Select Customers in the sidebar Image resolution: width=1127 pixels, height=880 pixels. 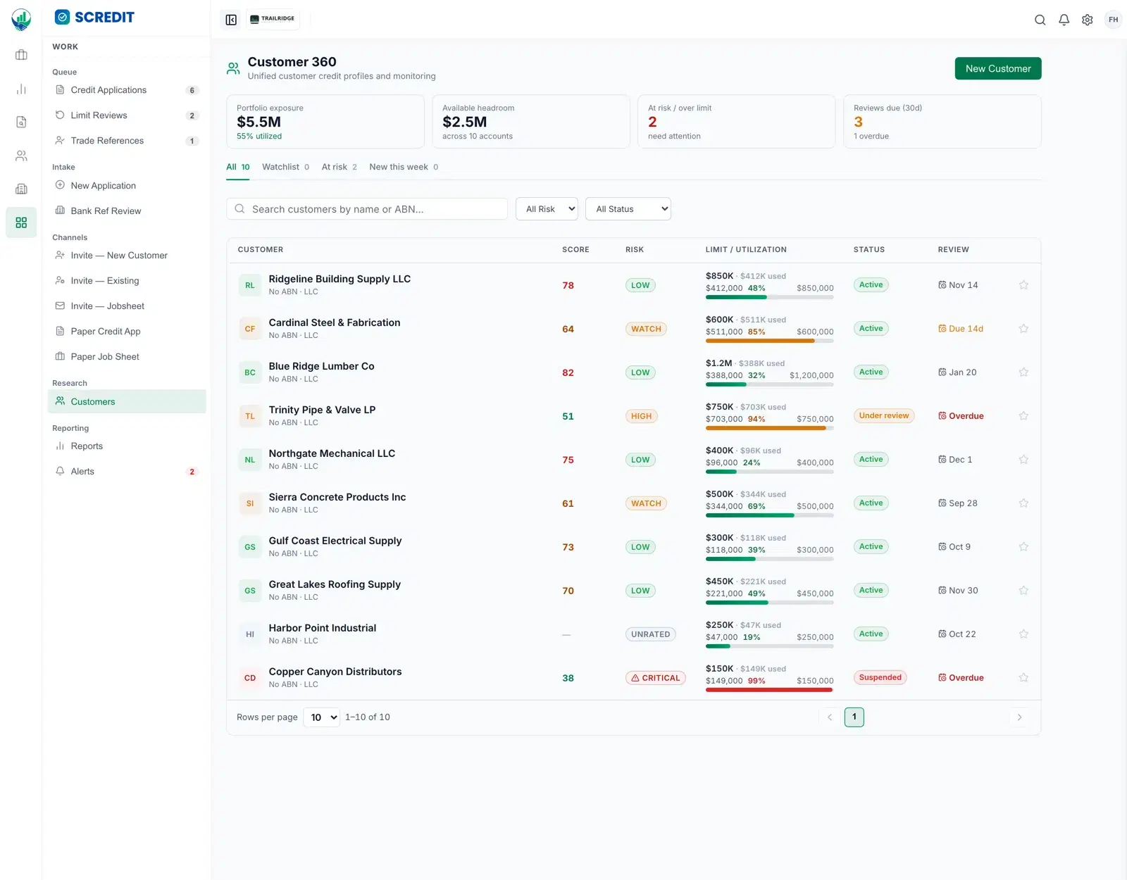(x=127, y=401)
